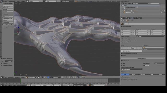The height and width of the screenshot is (93, 167).
Task: Open the Выделение menu in viewport header
Action: click(11, 77)
